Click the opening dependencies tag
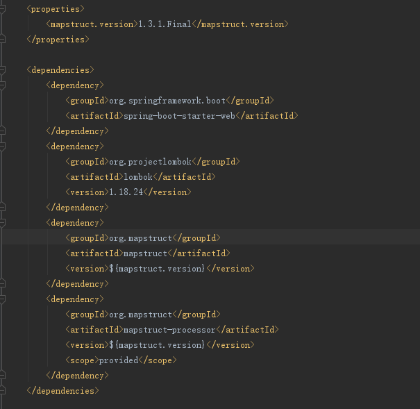Image resolution: width=420 pixels, height=409 pixels. click(x=60, y=70)
